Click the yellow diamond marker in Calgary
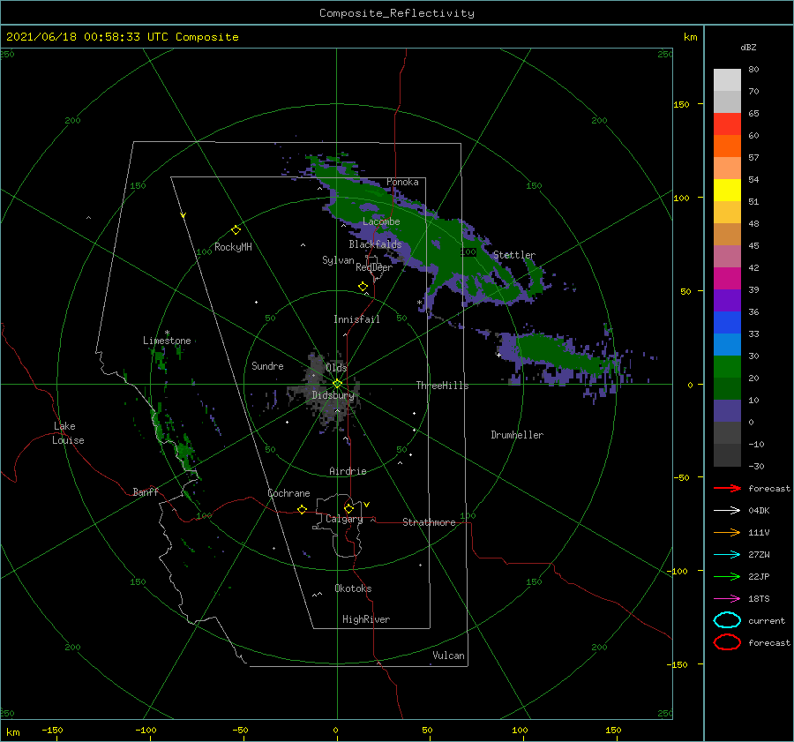Screen dimensions: 794x742 click(348, 508)
